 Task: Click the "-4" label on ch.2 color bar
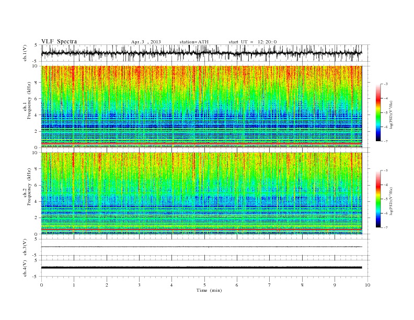385,185
